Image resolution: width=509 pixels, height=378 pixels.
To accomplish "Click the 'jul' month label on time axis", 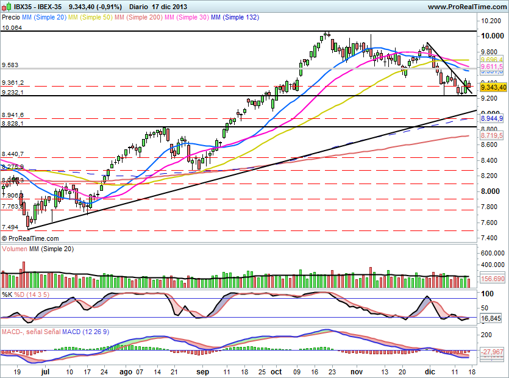I will coord(45,372).
